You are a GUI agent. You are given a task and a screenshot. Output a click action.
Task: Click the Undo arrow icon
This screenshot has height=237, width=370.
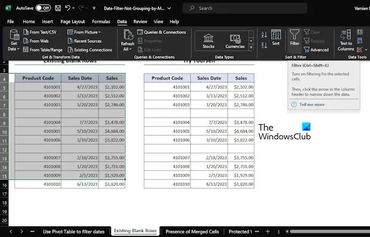(x=68, y=8)
